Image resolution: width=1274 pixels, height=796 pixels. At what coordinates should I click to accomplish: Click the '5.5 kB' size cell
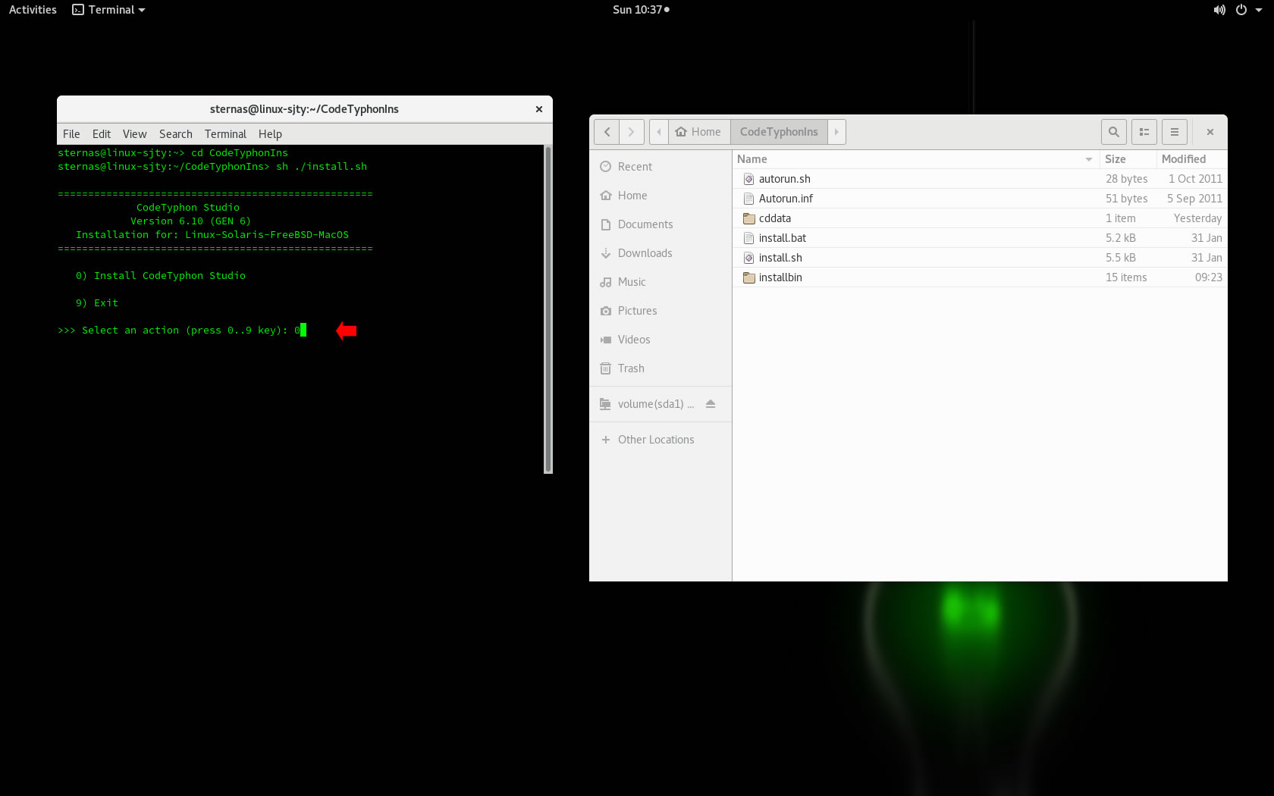(x=1121, y=258)
